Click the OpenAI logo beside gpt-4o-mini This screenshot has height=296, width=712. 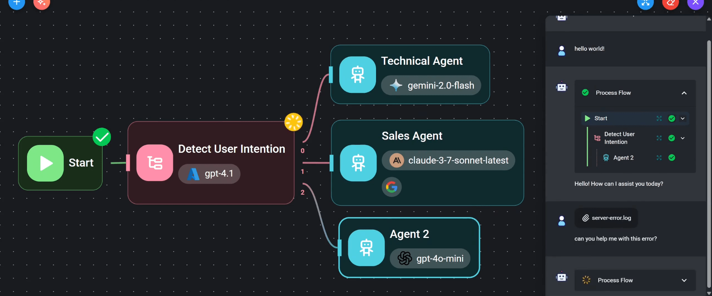(405, 258)
